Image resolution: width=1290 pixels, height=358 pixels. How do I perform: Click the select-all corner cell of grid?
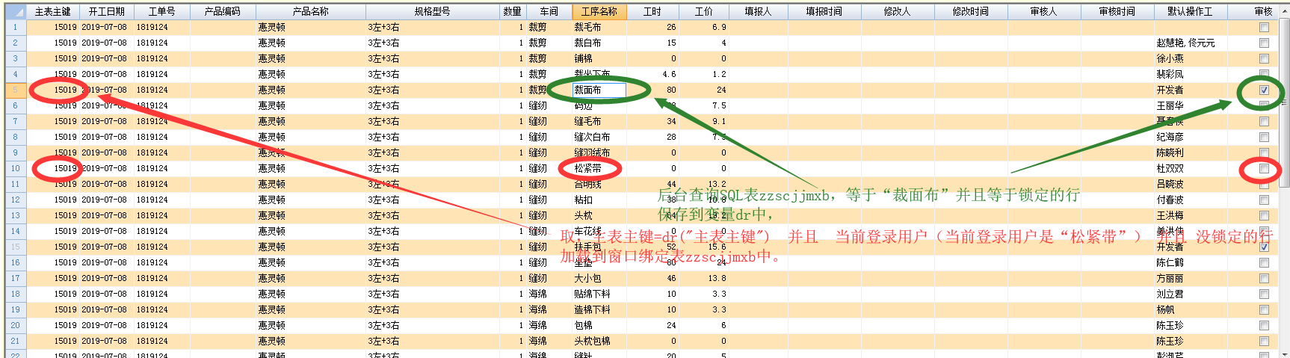15,11
